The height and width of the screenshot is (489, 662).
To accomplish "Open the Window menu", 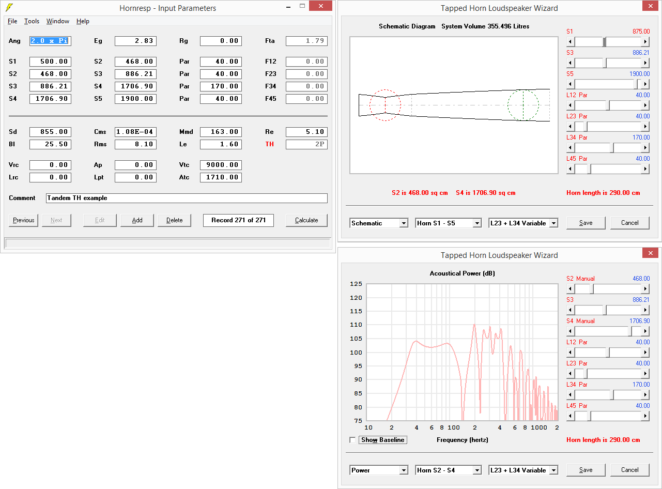I will pyautogui.click(x=57, y=21).
